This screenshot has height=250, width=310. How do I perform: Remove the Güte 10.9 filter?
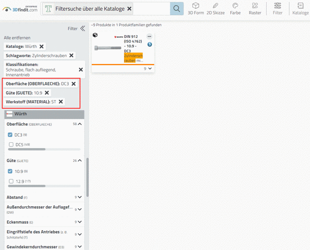[x=47, y=93]
